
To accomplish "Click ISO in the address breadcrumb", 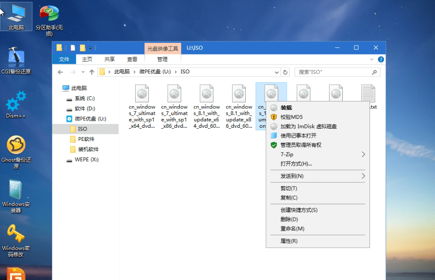I will pos(185,72).
